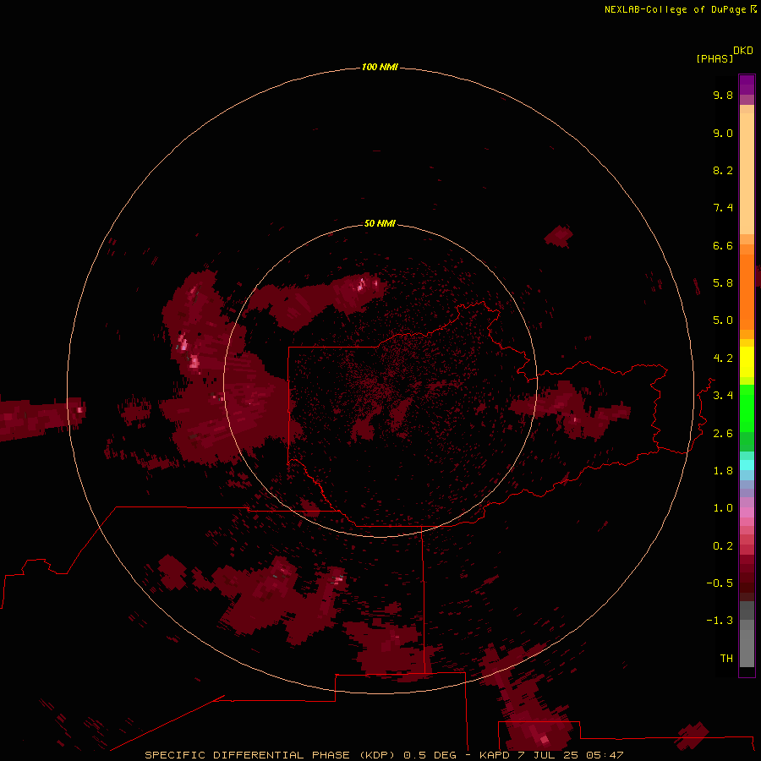Click the 0.2 legend value

723,546
